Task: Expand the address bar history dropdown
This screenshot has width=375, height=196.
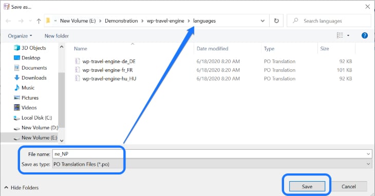Action: click(262, 21)
